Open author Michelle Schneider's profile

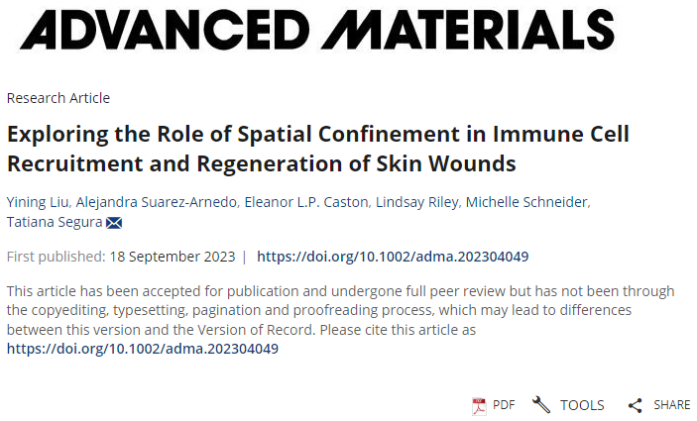(526, 203)
